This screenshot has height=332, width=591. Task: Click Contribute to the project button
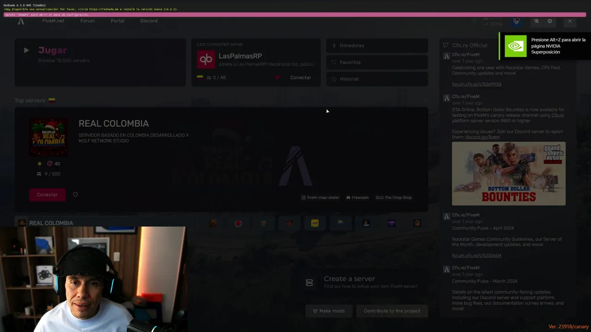point(392,311)
